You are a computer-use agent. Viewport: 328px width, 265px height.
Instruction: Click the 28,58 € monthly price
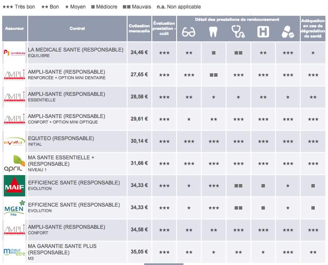[139, 97]
